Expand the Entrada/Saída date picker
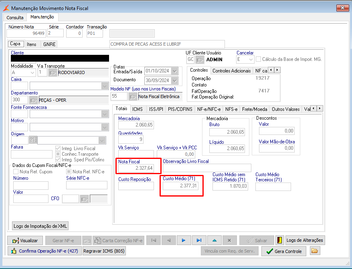This screenshot has height=269, width=352. click(174, 71)
